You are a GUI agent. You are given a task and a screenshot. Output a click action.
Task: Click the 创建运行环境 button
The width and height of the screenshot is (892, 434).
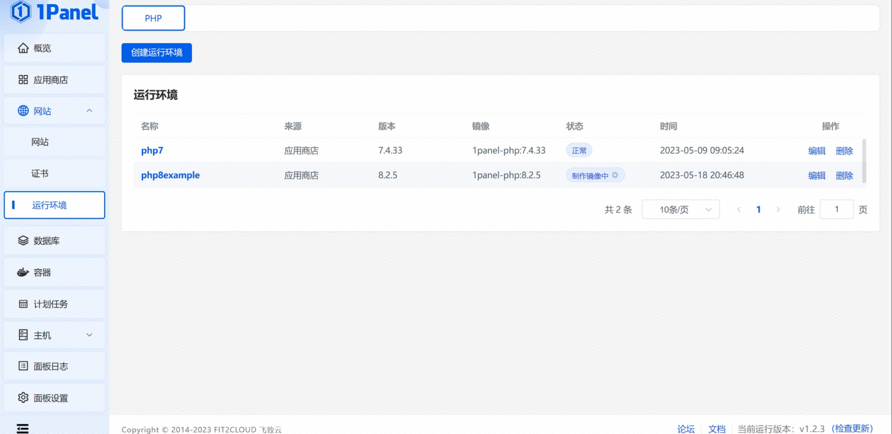[x=156, y=53]
